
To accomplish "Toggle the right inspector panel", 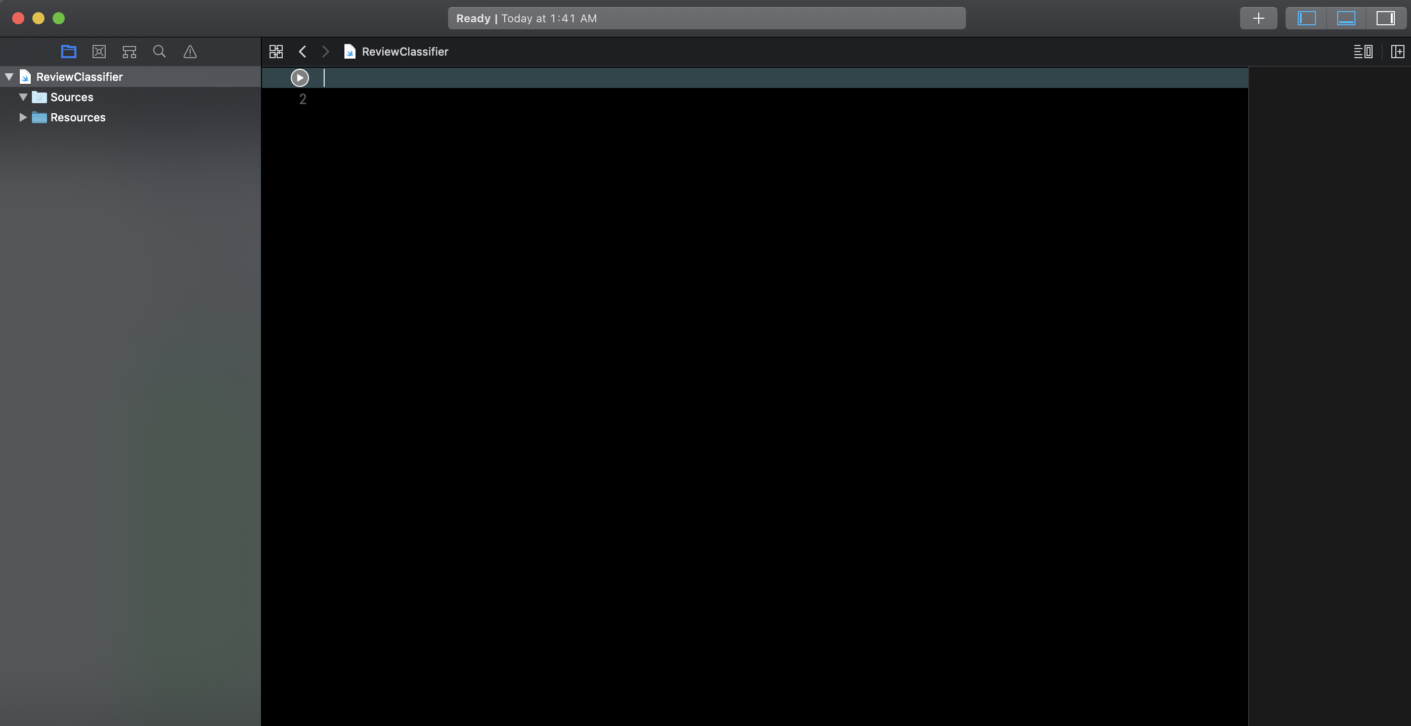I will 1385,18.
